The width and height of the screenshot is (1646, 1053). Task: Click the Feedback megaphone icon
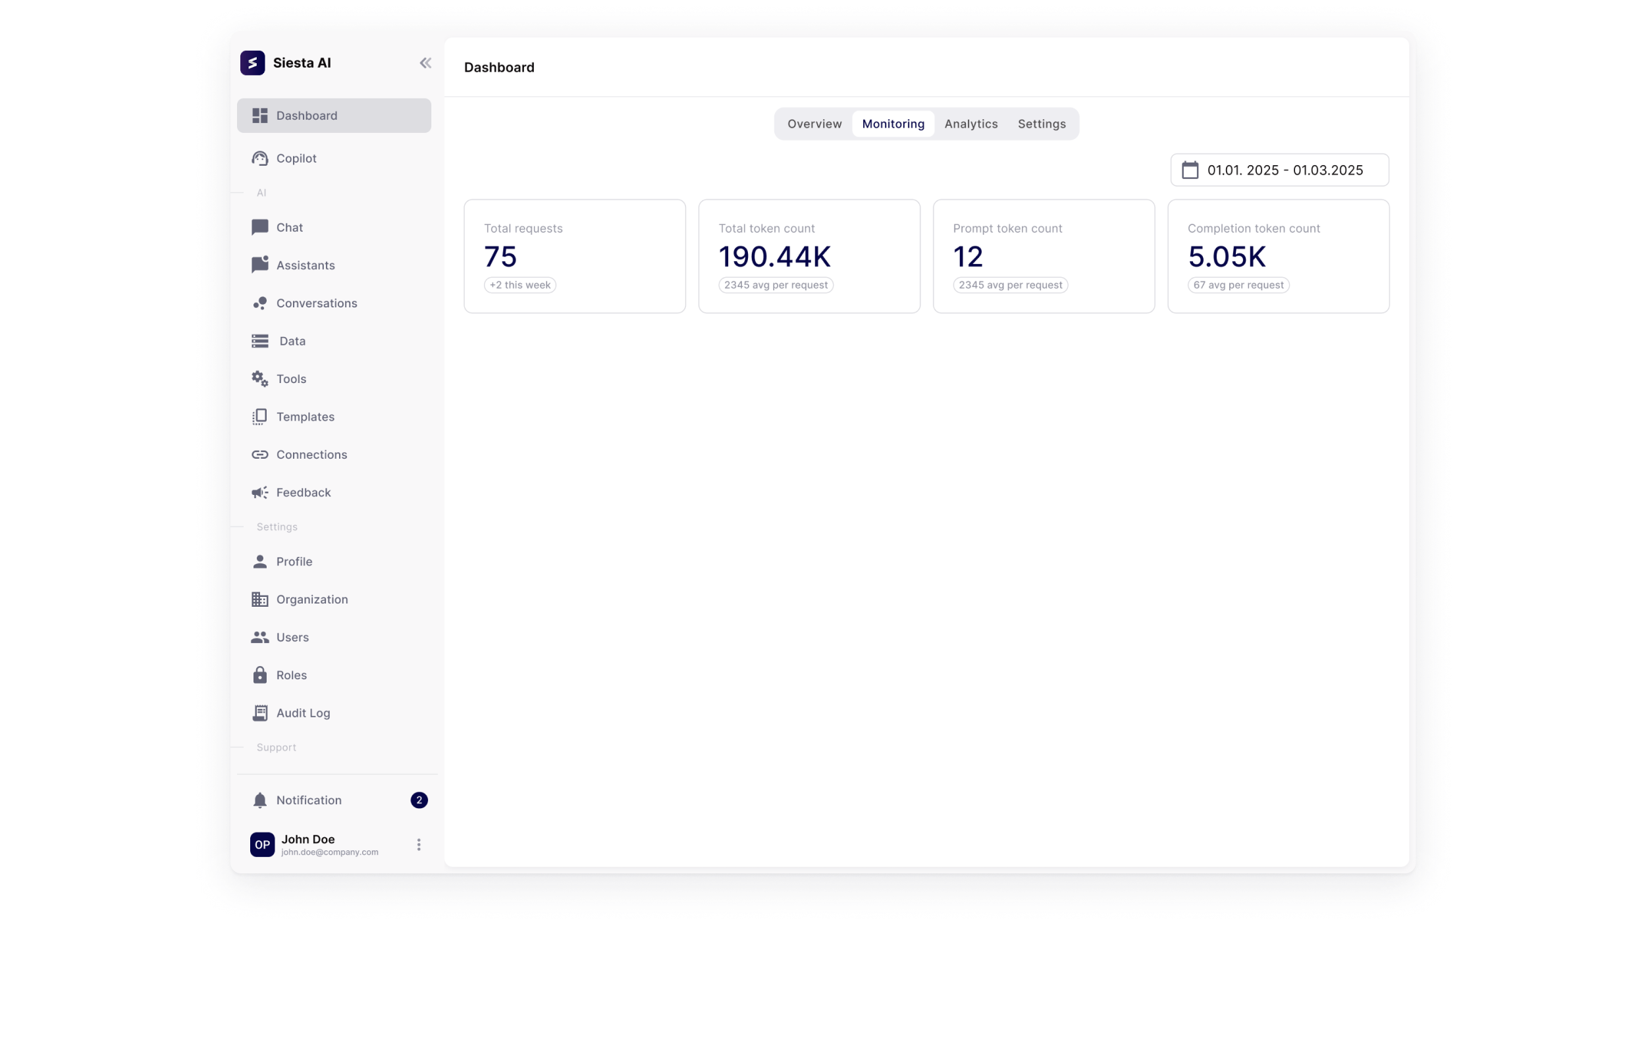click(260, 492)
